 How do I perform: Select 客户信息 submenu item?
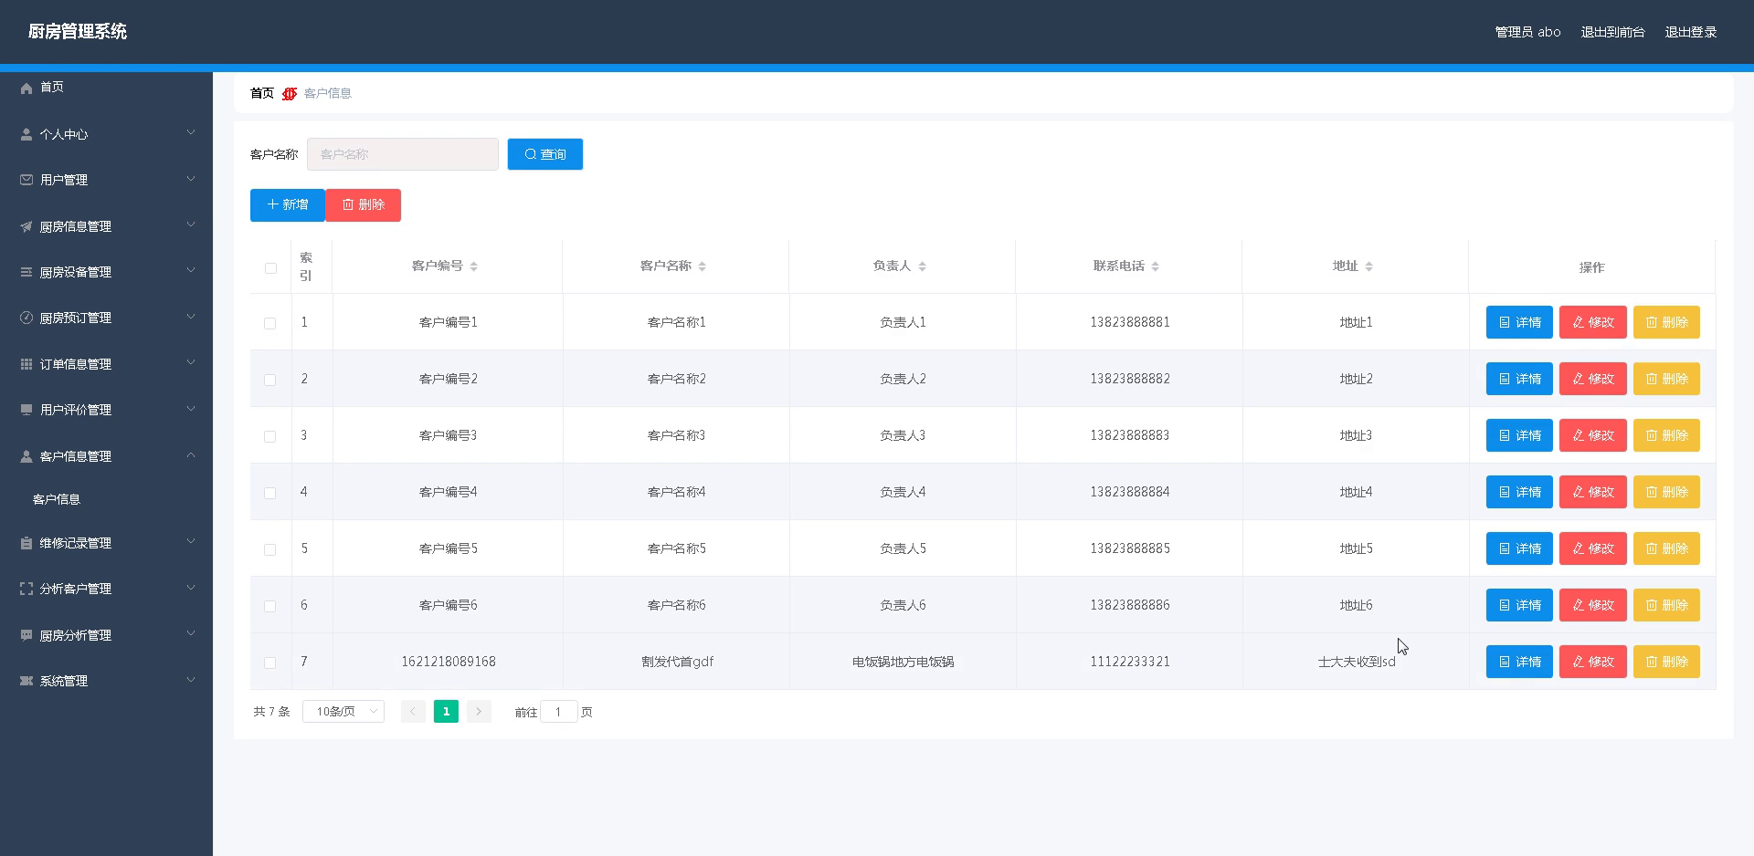tap(106, 499)
